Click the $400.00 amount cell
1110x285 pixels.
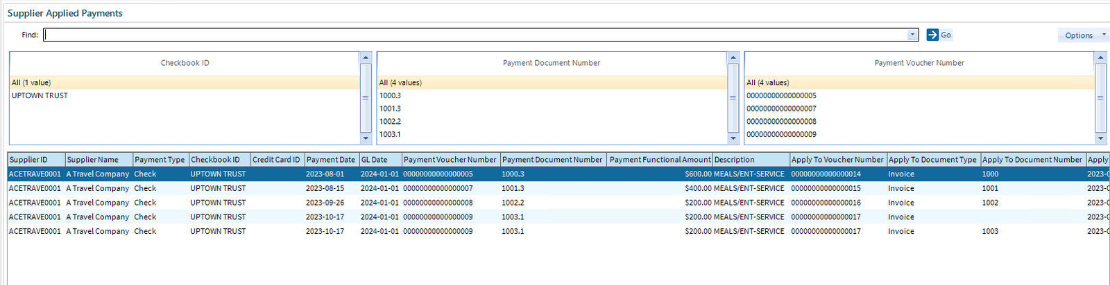click(660, 188)
